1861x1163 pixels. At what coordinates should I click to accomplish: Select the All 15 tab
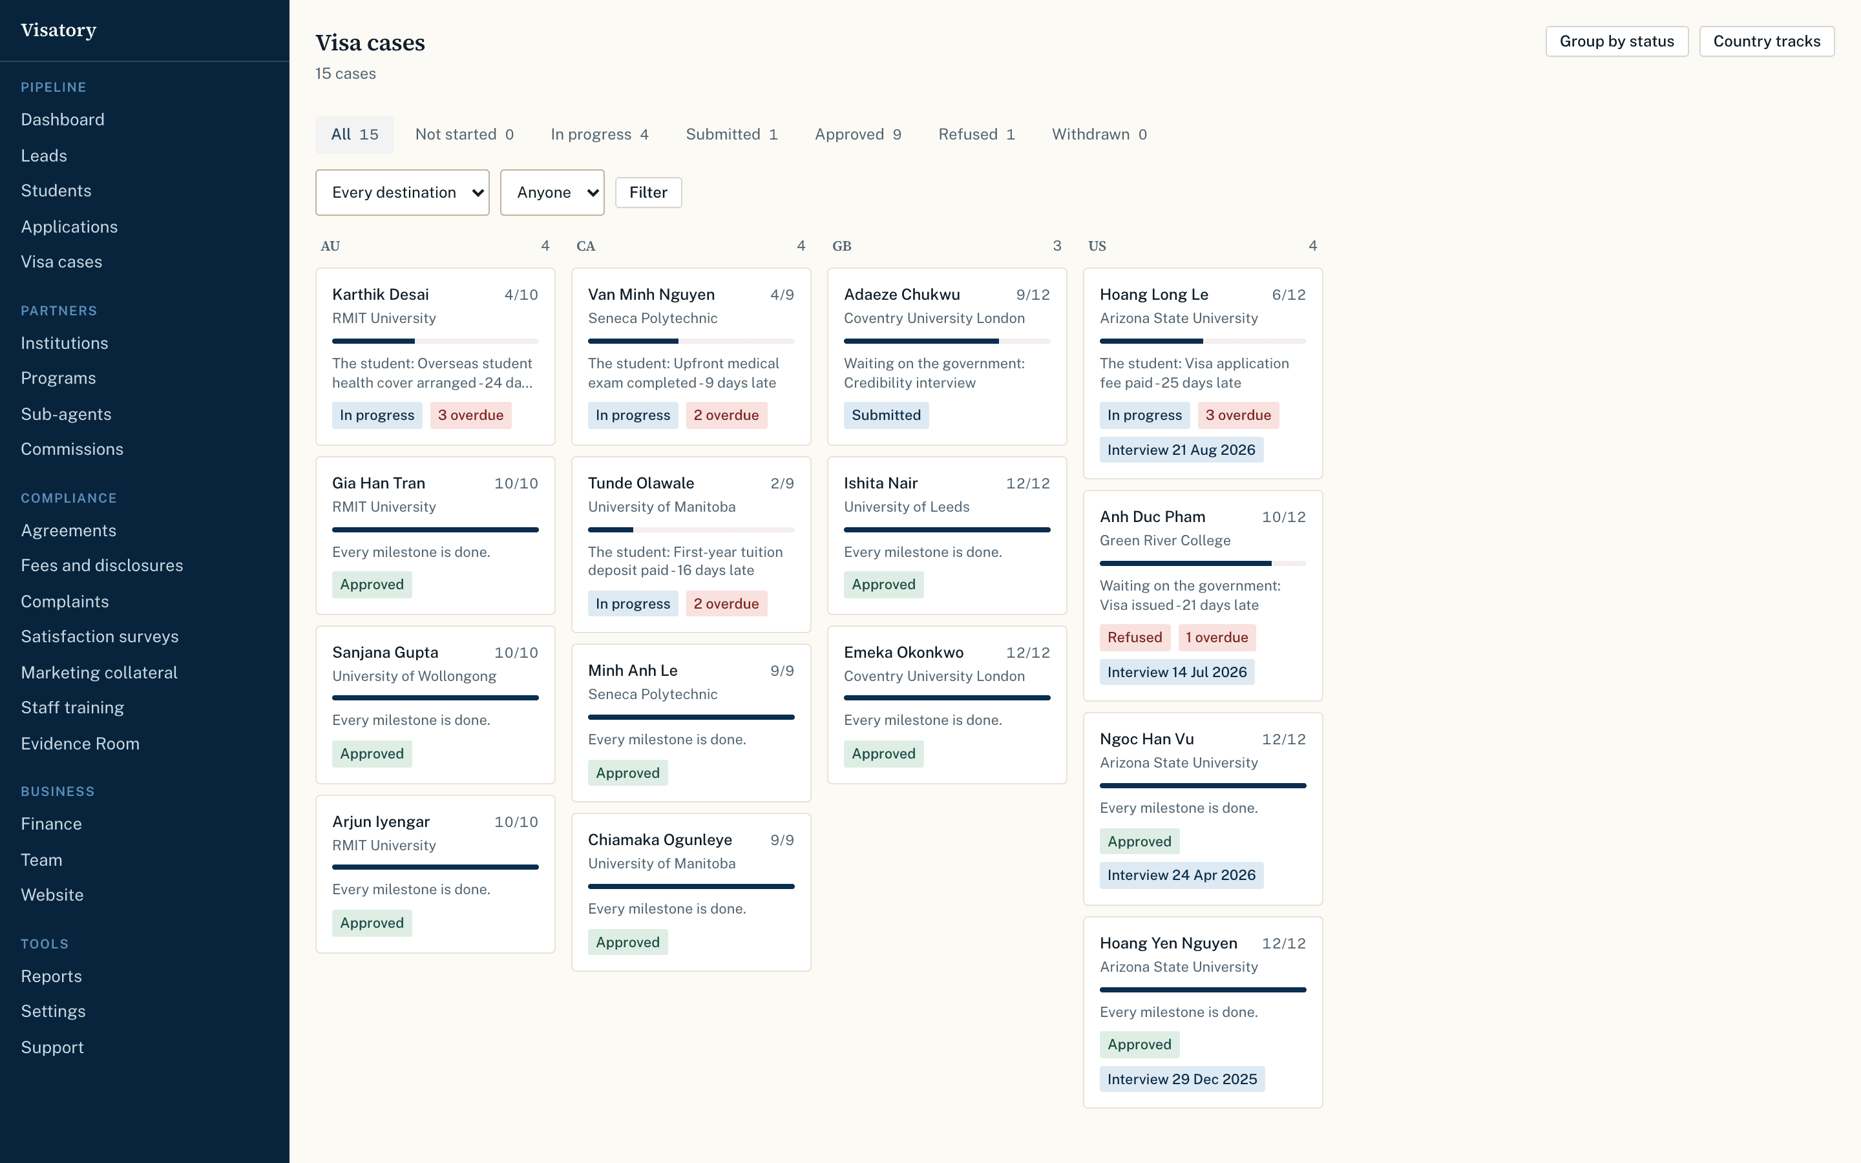(355, 134)
